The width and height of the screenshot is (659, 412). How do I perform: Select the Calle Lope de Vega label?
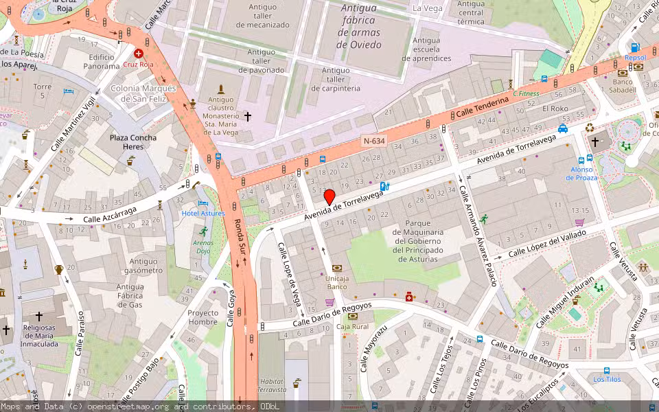[290, 274]
